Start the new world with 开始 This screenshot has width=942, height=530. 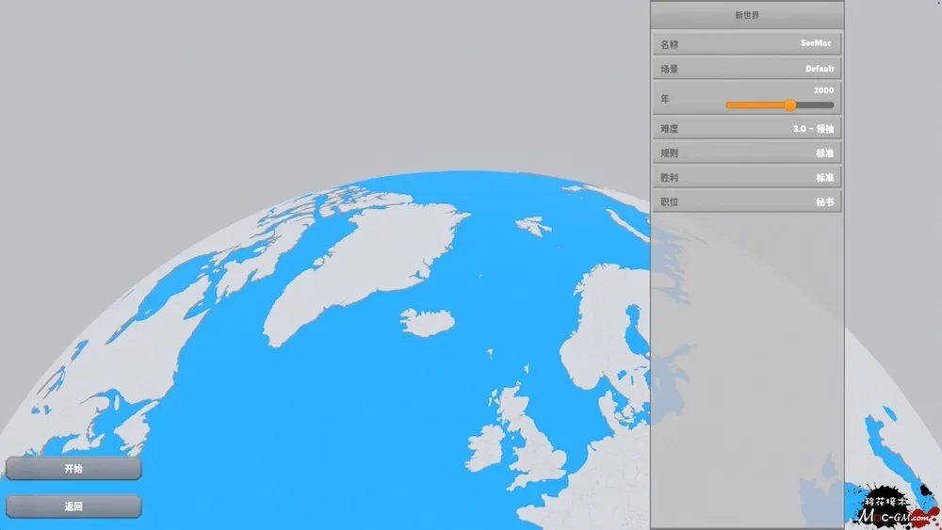pos(73,468)
